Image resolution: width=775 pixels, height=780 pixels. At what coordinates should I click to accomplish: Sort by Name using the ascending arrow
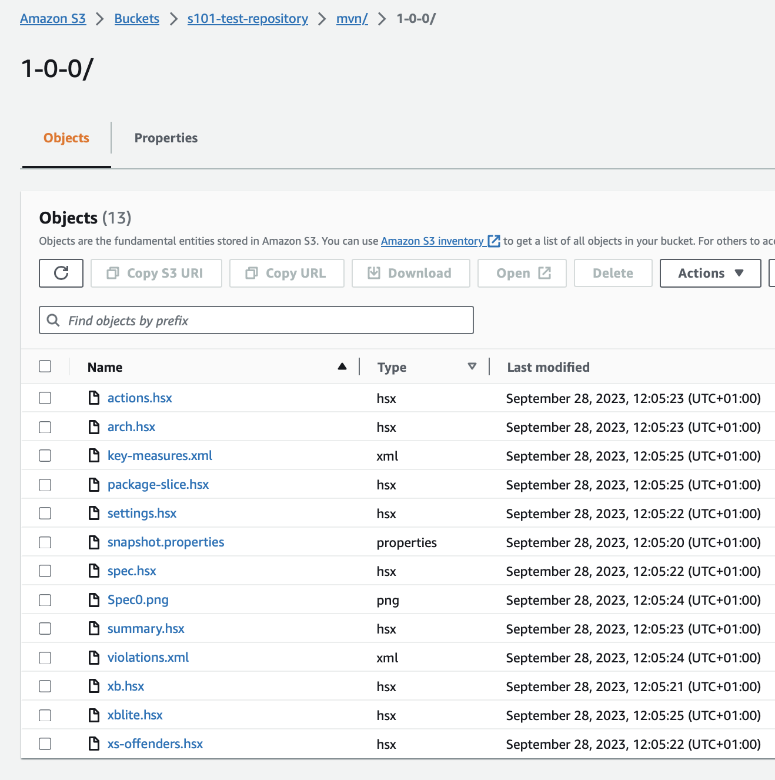pos(342,366)
